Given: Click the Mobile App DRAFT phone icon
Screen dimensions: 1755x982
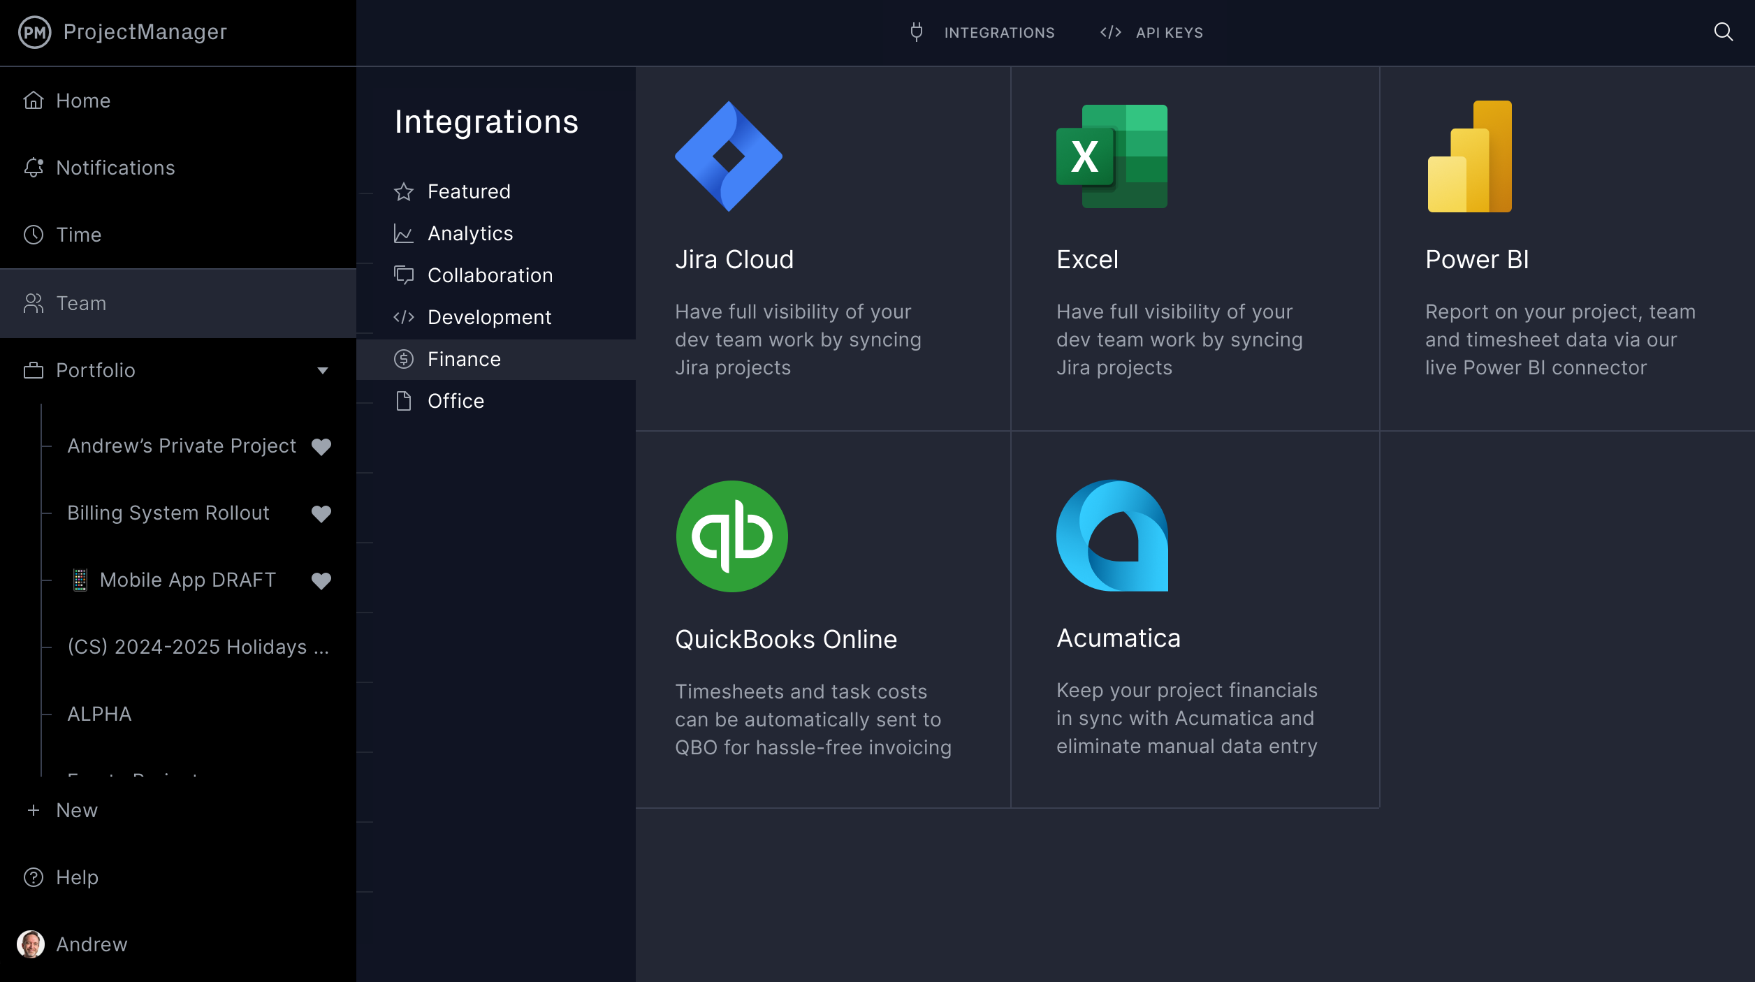Looking at the screenshot, I should [80, 580].
